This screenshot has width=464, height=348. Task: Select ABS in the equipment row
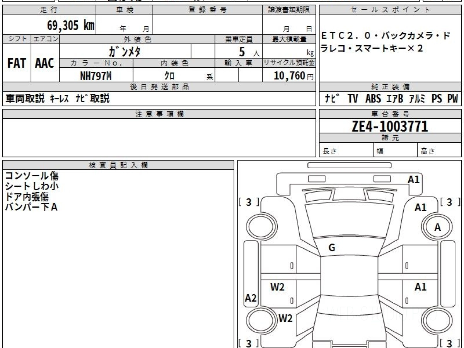pyautogui.click(x=373, y=99)
